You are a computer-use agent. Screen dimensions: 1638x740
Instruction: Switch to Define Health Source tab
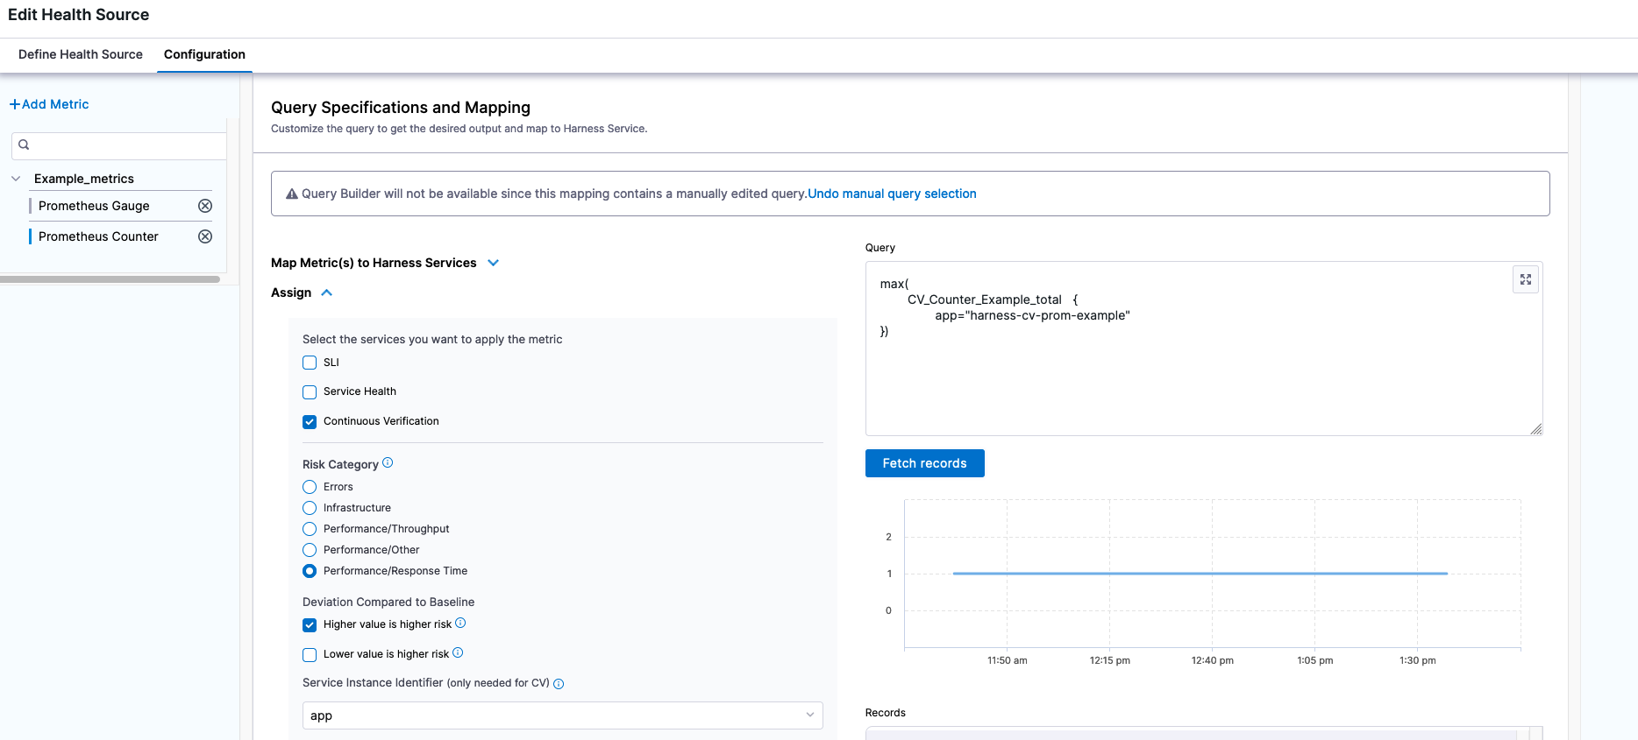(x=81, y=54)
